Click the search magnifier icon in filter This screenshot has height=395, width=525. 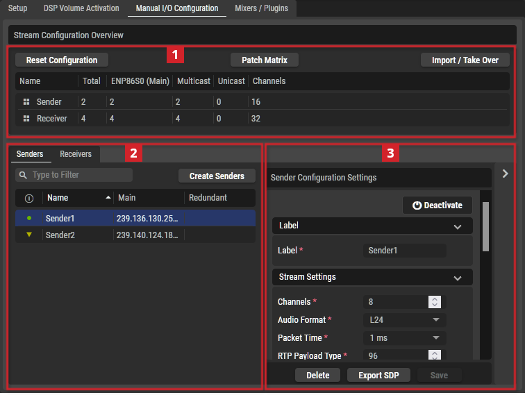click(23, 175)
